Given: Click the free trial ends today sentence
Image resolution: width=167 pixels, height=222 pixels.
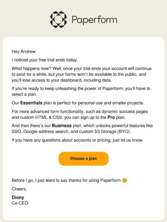Looking at the screenshot, I should tap(45, 60).
